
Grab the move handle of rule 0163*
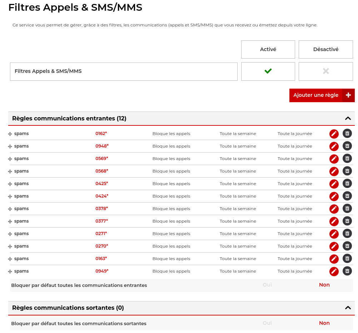click(10, 259)
